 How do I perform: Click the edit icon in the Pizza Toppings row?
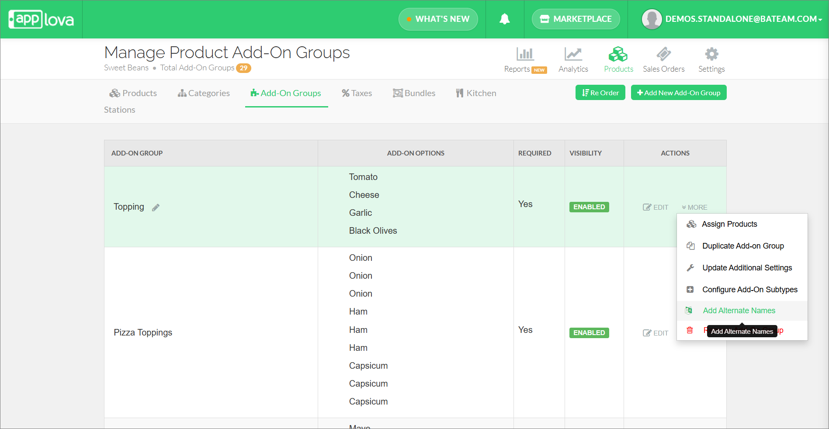click(647, 333)
